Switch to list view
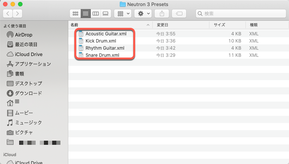289x164 pixels. [x=86, y=14]
